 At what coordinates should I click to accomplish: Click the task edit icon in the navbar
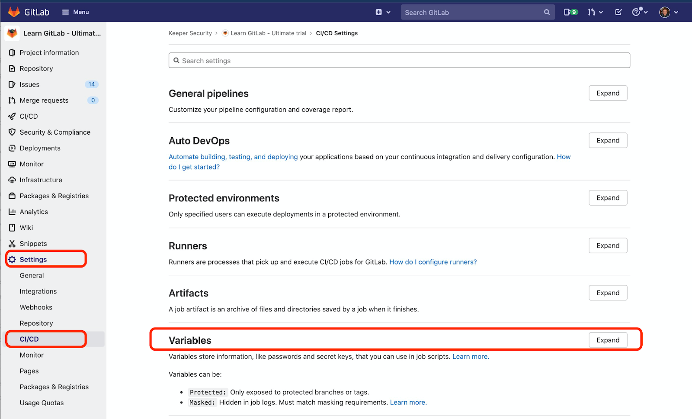[x=618, y=12]
